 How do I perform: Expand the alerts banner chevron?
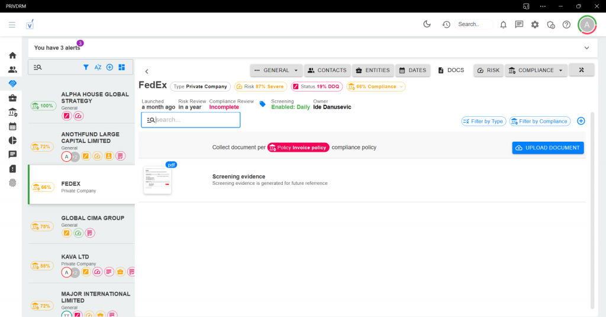point(586,48)
